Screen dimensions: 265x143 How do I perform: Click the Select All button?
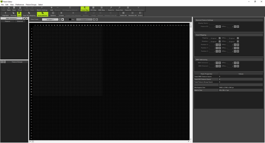pyautogui.click(x=123, y=14)
